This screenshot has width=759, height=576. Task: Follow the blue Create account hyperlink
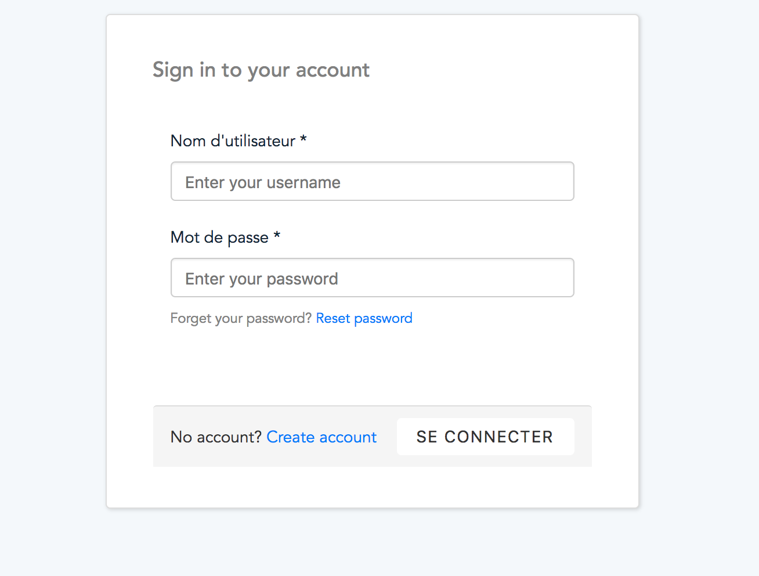point(321,437)
